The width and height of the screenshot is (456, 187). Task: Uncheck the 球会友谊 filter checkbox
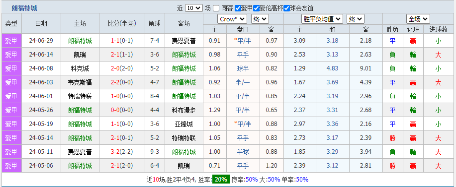click(x=287, y=8)
